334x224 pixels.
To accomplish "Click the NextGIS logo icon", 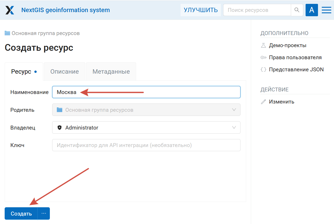I will pyautogui.click(x=10, y=10).
